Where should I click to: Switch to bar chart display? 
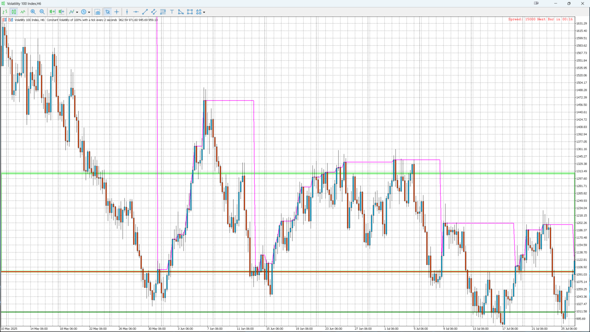[5, 12]
